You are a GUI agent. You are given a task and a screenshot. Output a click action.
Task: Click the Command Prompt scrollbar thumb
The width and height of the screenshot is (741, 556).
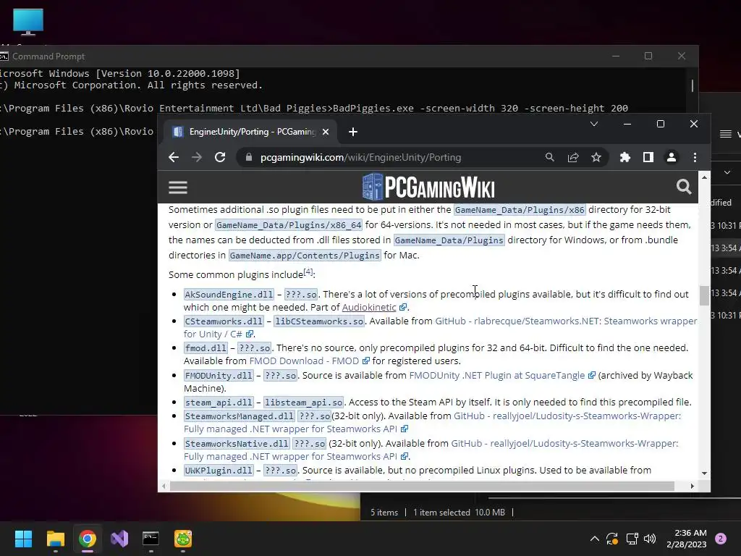click(693, 85)
